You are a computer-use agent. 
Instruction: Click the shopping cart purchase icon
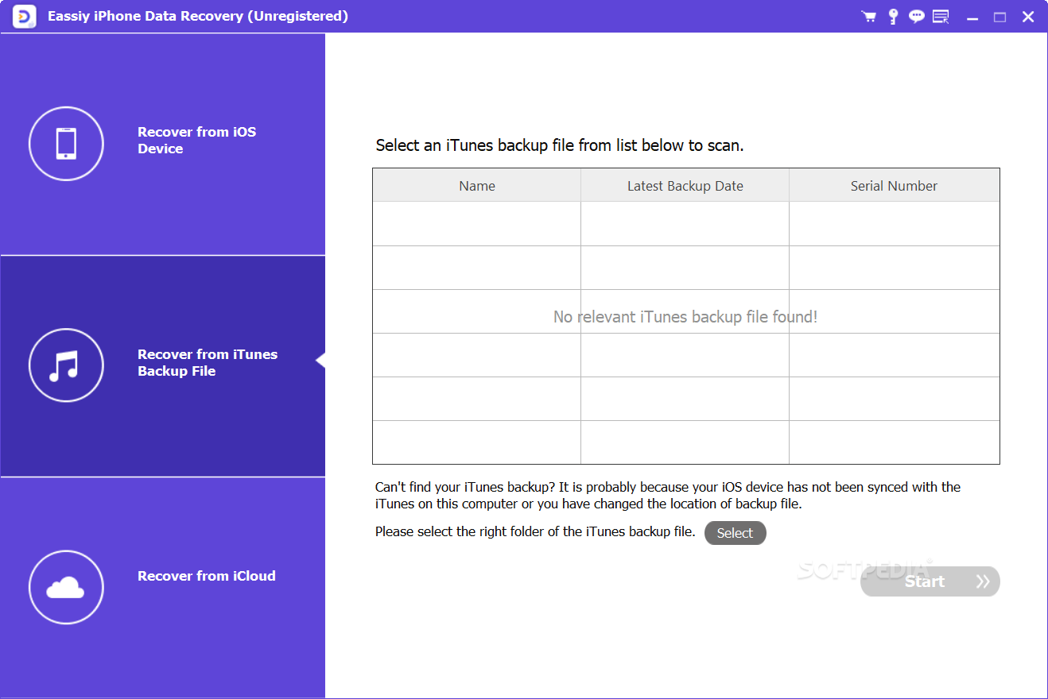tap(869, 17)
